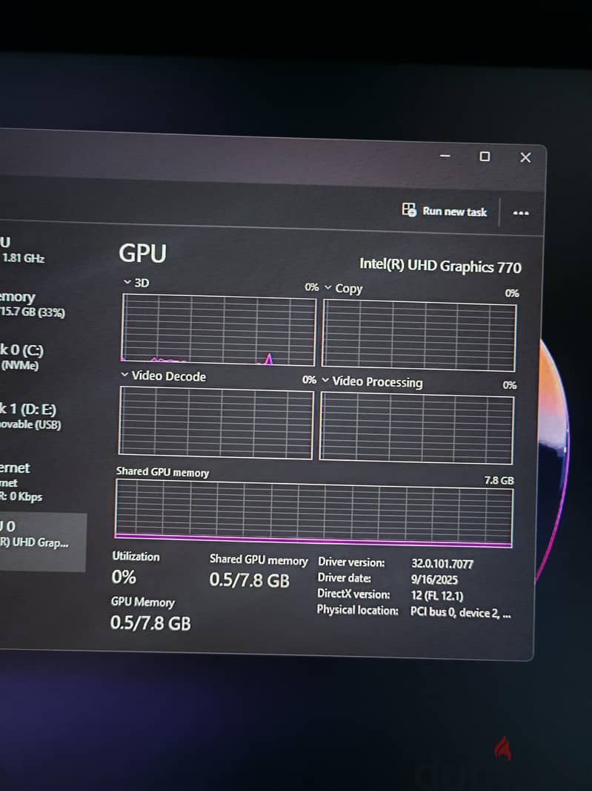
Task: Select the Ethernet sidebar item
Action: (21, 482)
